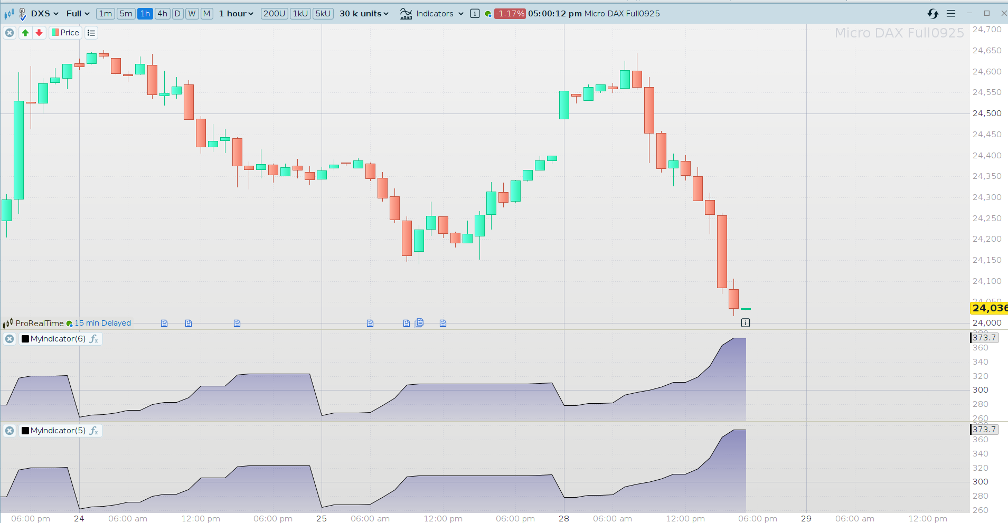
Task: Expand the Full session dropdown
Action: point(78,14)
